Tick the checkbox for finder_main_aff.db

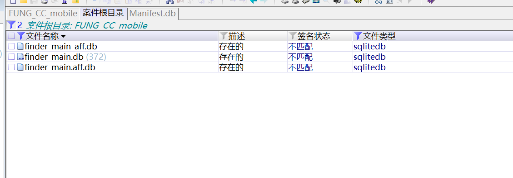11,46
